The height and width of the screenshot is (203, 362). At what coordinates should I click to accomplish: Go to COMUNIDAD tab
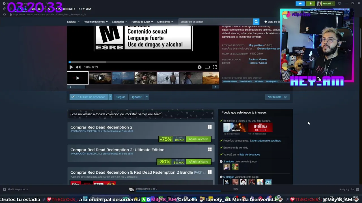(x=64, y=9)
